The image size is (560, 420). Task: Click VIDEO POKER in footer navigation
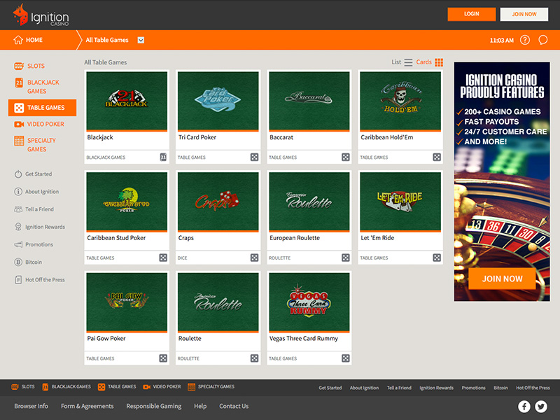(x=162, y=387)
